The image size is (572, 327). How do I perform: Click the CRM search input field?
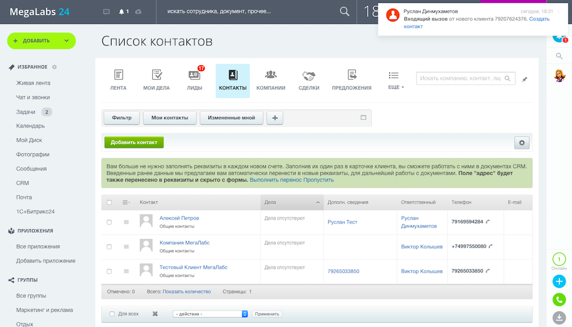[460, 78]
